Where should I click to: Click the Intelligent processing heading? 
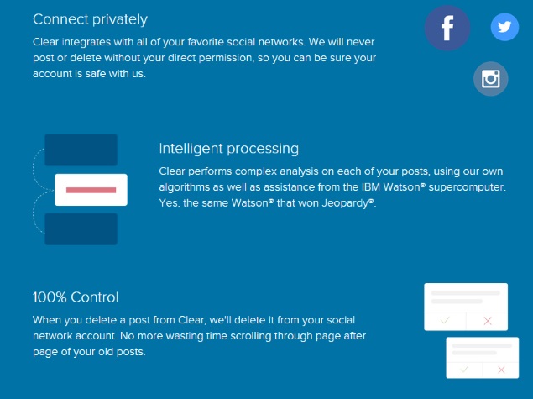click(x=229, y=149)
